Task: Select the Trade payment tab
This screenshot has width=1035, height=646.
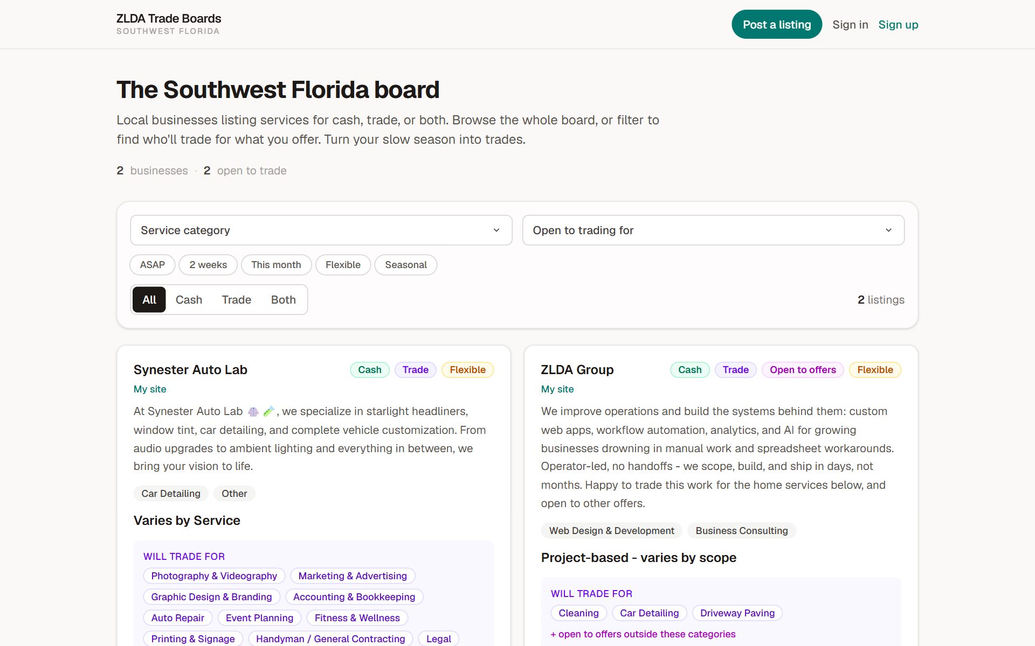Action: (237, 300)
